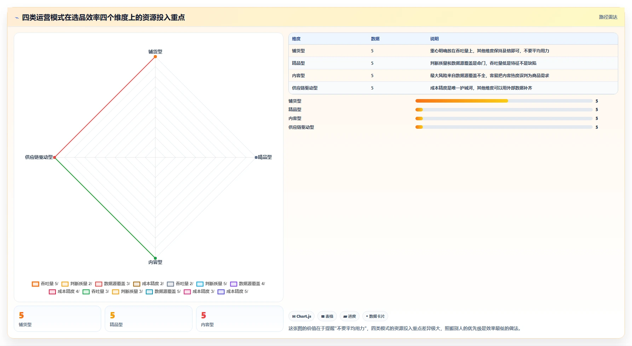Click the 说明 table column header
The image size is (632, 346).
point(434,39)
